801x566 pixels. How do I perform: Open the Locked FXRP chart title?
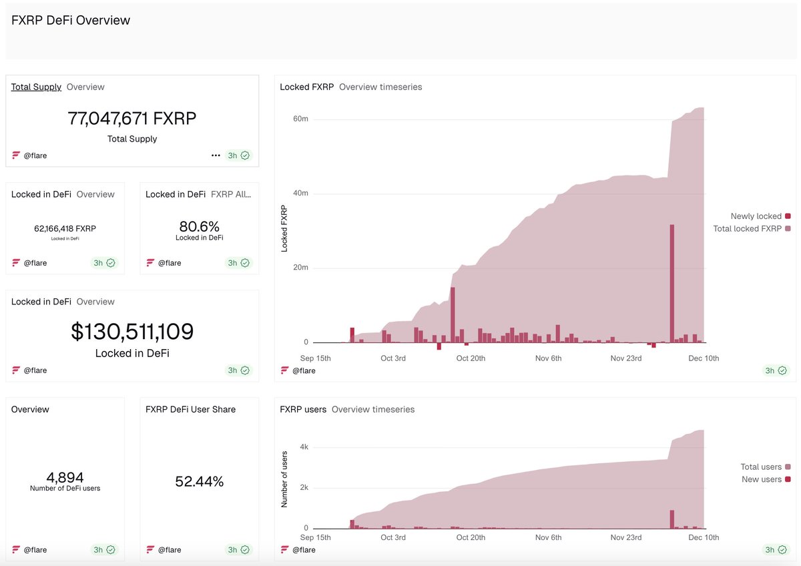point(307,87)
